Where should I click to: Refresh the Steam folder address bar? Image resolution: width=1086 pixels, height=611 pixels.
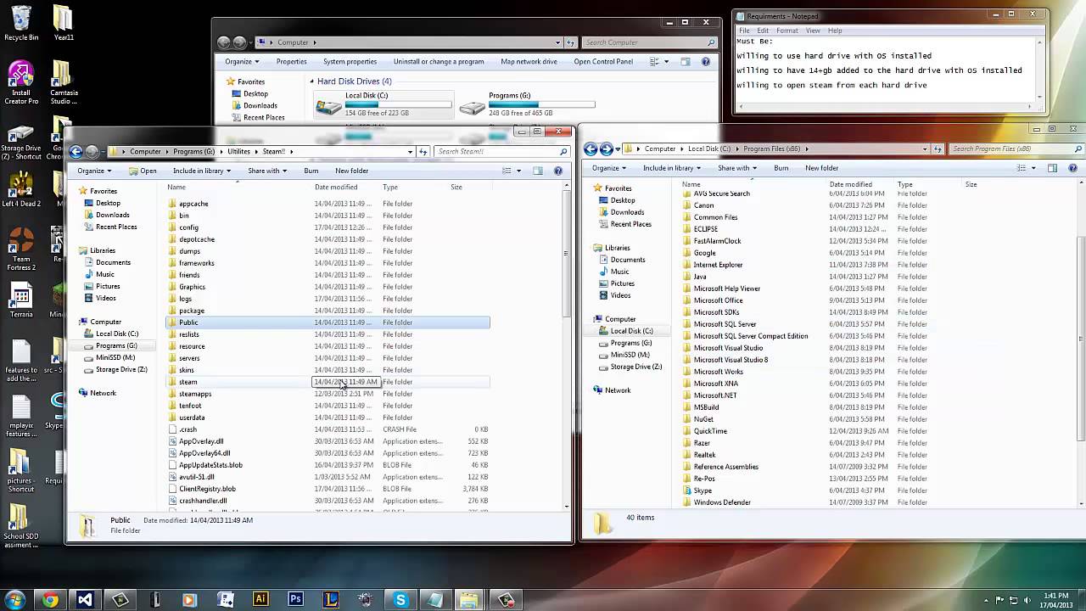(423, 152)
